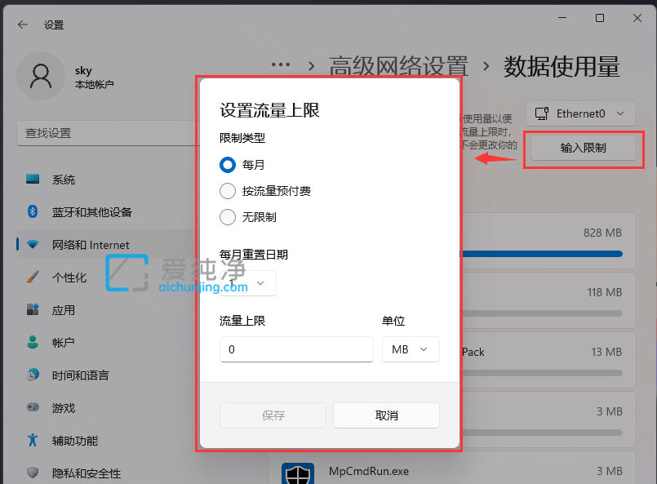Open the 每月重置日期 dropdown
Viewport: 657px width, 484px height.
pos(247,283)
